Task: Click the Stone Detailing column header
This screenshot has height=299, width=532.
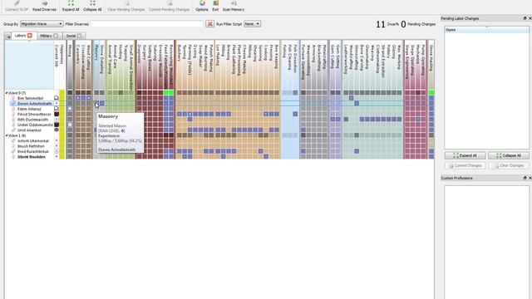Action: click(101, 65)
